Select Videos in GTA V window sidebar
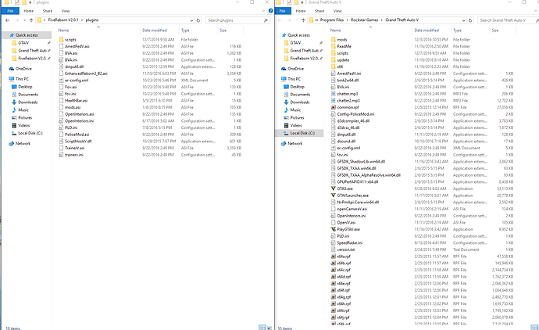539x330 pixels. (x=295, y=126)
